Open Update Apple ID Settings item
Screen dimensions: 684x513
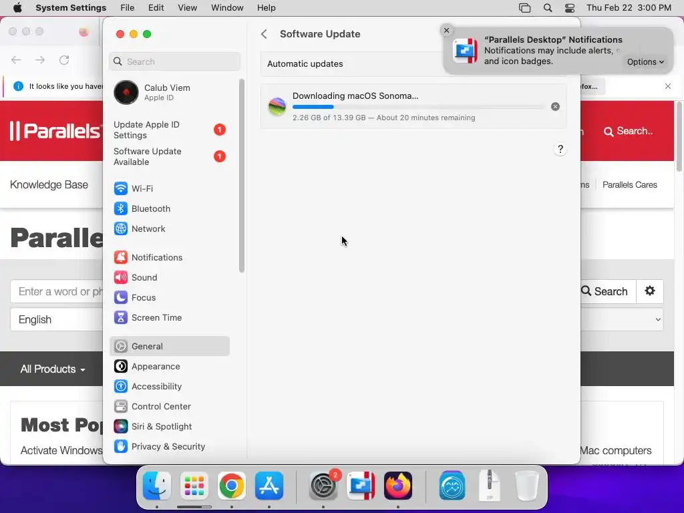click(169, 130)
